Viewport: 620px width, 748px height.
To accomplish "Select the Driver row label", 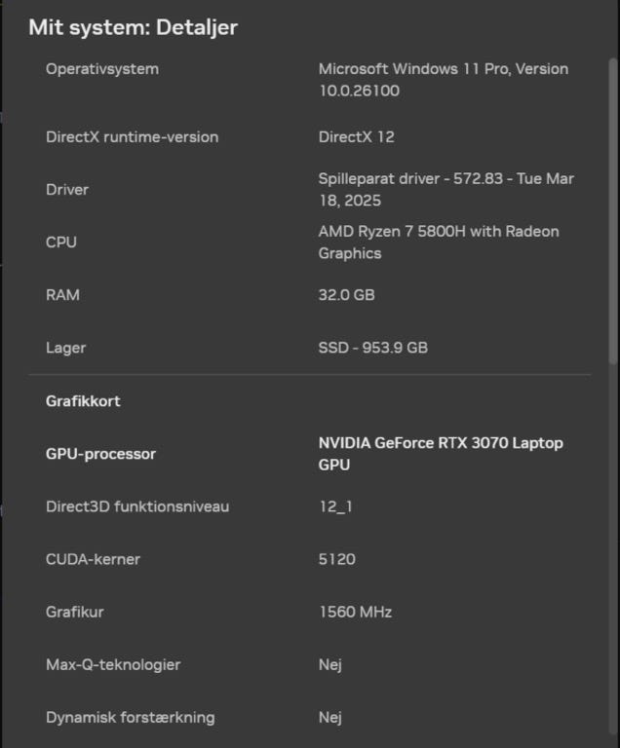I will pyautogui.click(x=67, y=190).
